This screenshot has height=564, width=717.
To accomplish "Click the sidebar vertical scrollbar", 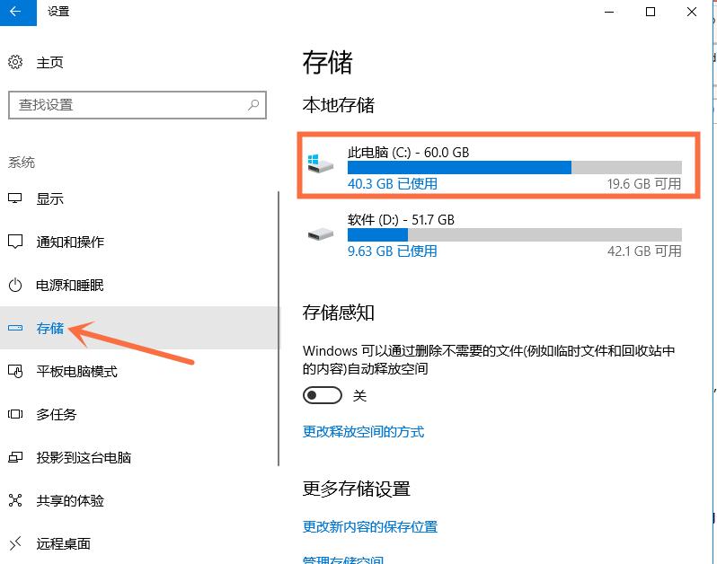I will click(278, 328).
